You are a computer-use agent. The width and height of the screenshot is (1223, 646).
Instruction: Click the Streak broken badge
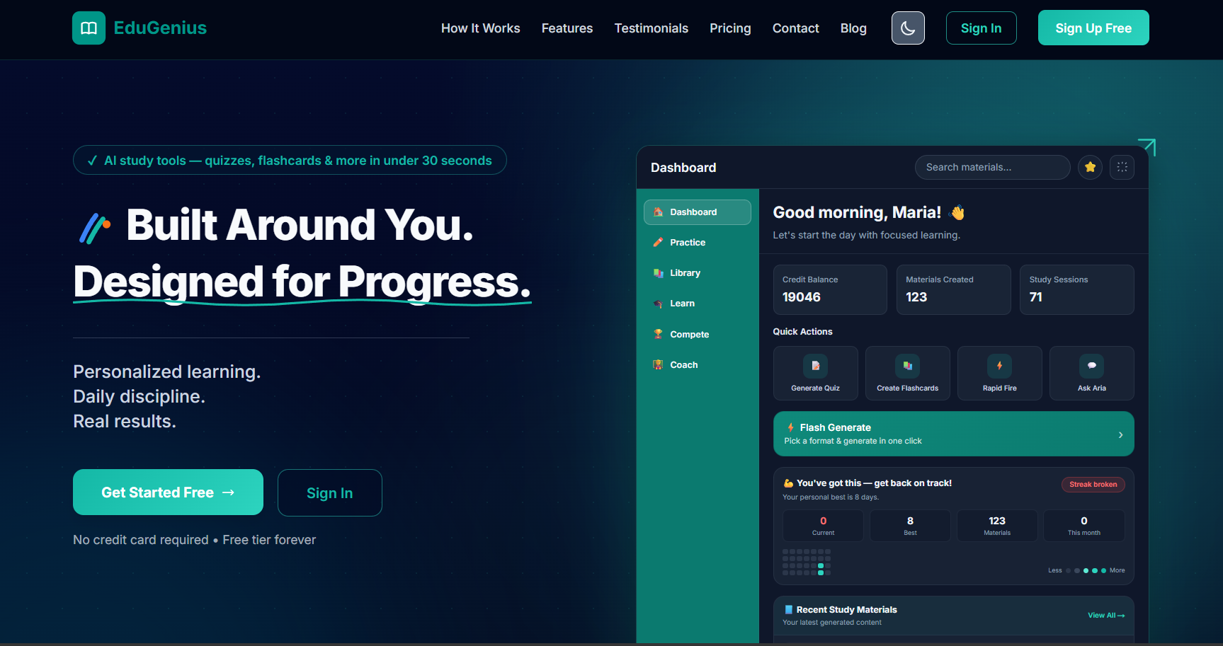pyautogui.click(x=1093, y=485)
